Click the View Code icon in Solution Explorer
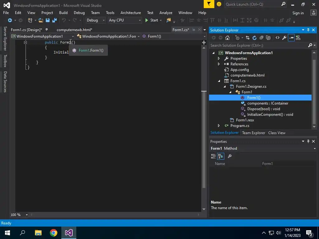Viewport: 319px width, 239px height. pyautogui.click(x=278, y=38)
